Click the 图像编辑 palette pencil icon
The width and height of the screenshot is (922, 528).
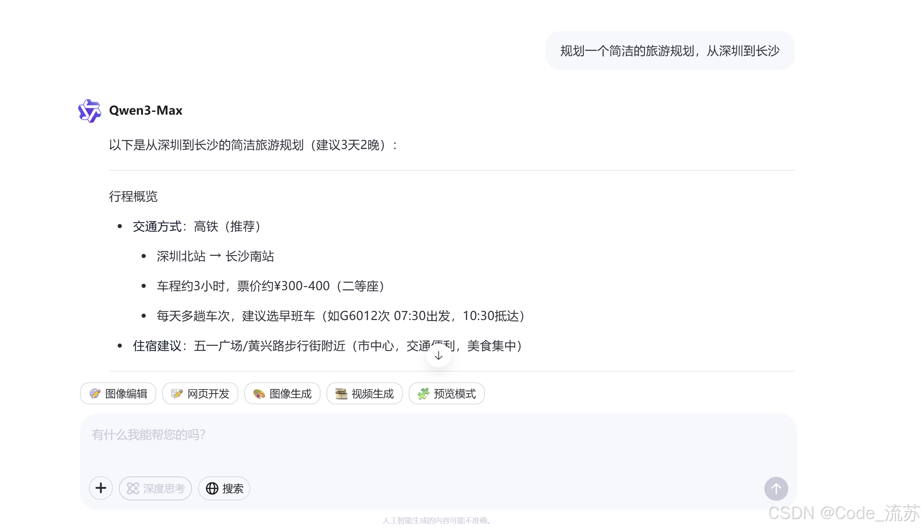pyautogui.click(x=95, y=394)
